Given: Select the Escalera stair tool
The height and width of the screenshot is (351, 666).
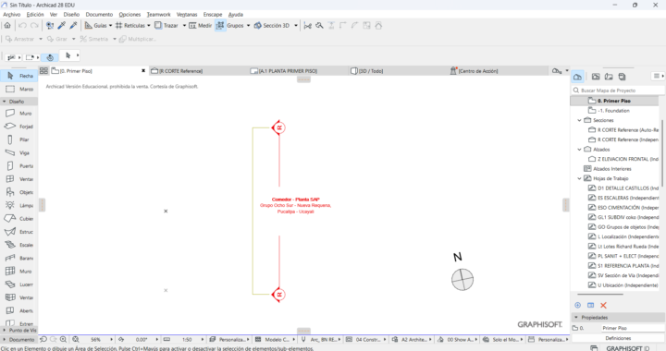Looking at the screenshot, I should point(18,245).
